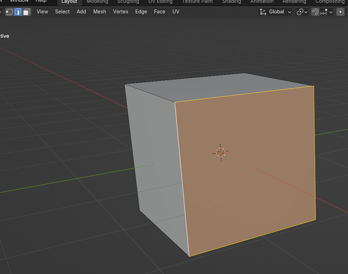The width and height of the screenshot is (348, 274).
Task: Open the Edge menu
Action: click(141, 12)
